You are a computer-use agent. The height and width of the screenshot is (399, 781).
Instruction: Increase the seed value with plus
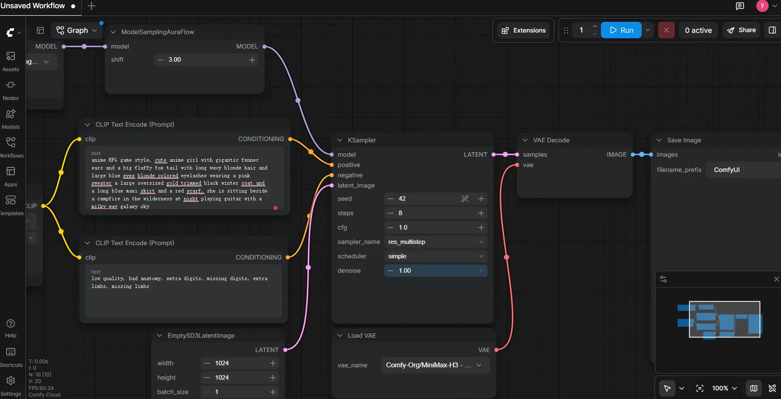coord(481,199)
